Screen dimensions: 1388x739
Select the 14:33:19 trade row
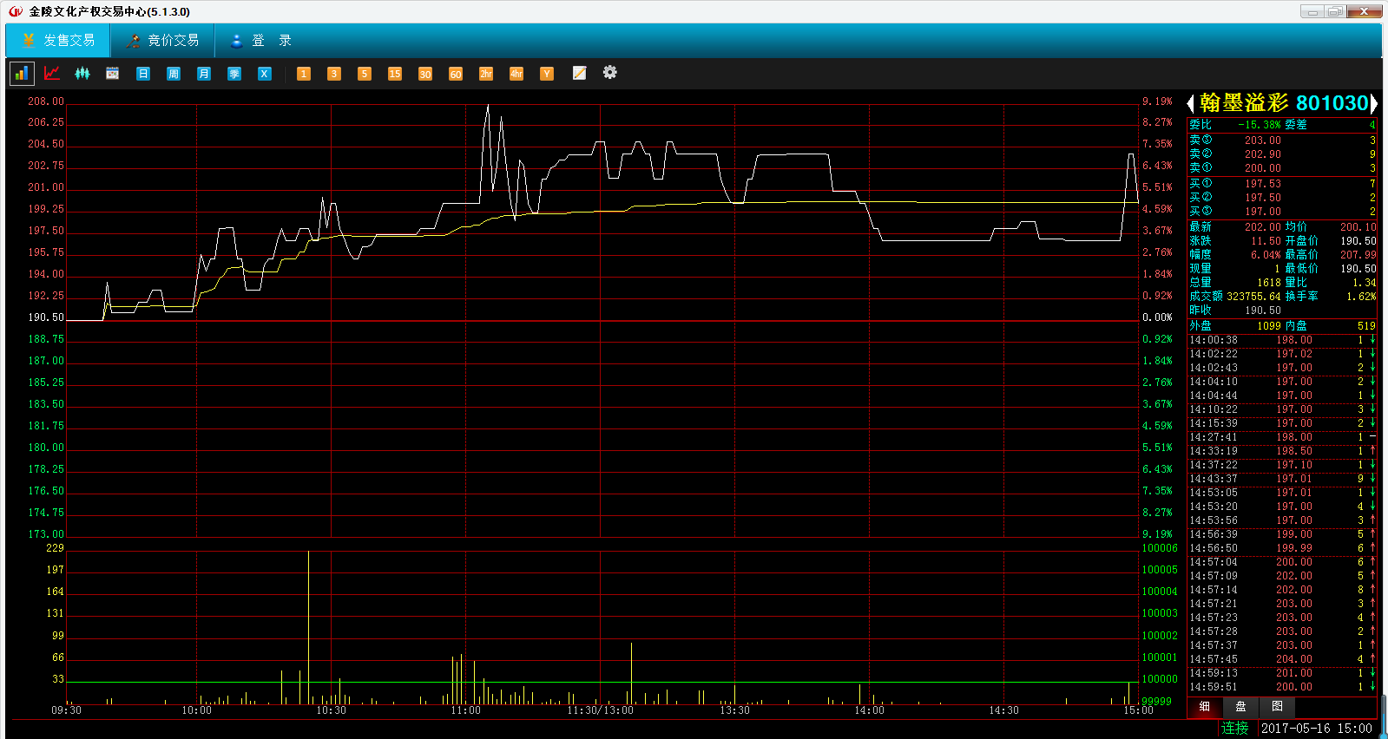pyautogui.click(x=1282, y=451)
